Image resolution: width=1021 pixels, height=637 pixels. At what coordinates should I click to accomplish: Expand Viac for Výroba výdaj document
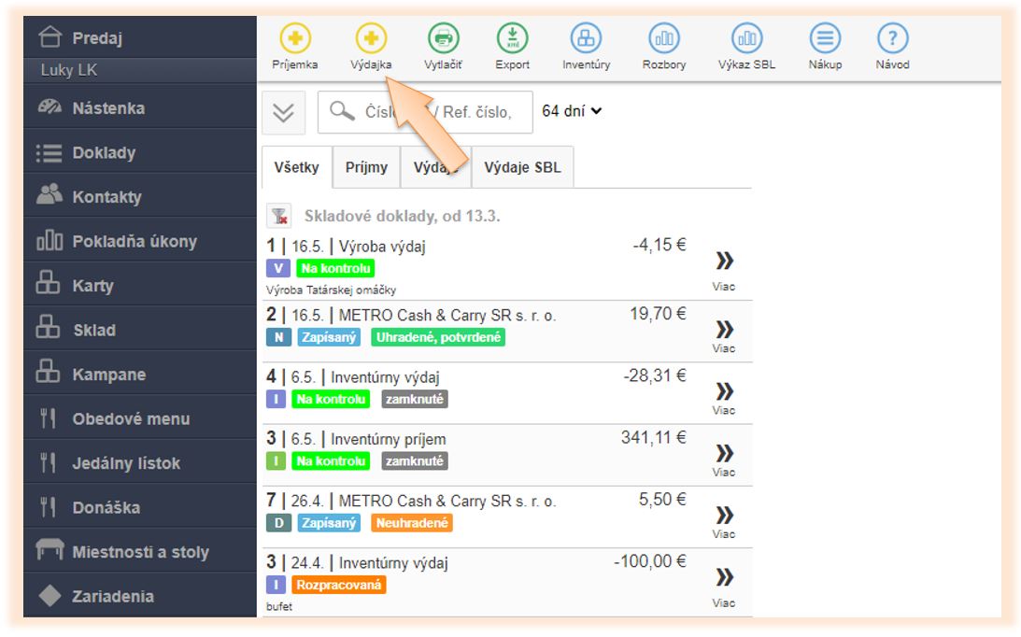coord(724,267)
